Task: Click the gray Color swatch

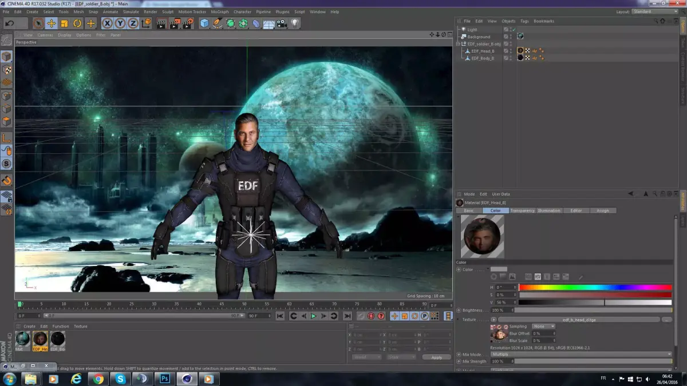Action: [499, 269]
